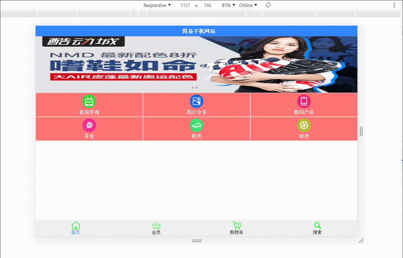Image resolution: width=403 pixels, height=258 pixels.
Task: Rotate the device viewport orientation
Action: [x=268, y=5]
